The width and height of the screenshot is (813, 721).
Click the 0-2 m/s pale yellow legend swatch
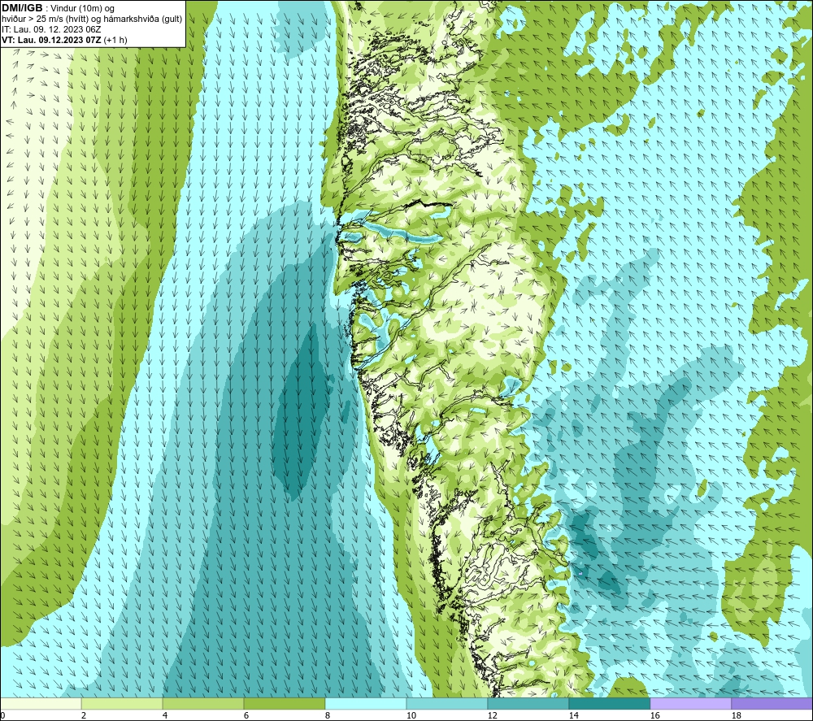pos(41,703)
